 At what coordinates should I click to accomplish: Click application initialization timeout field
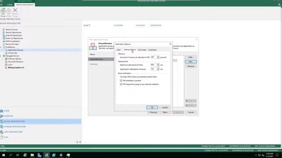point(154,69)
